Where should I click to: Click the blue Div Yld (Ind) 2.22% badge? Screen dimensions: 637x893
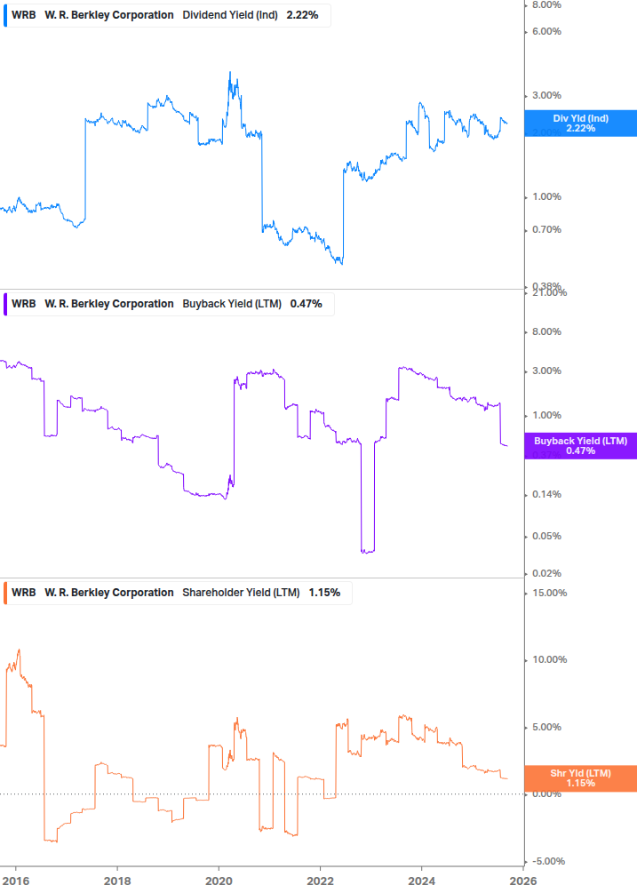coord(581,124)
